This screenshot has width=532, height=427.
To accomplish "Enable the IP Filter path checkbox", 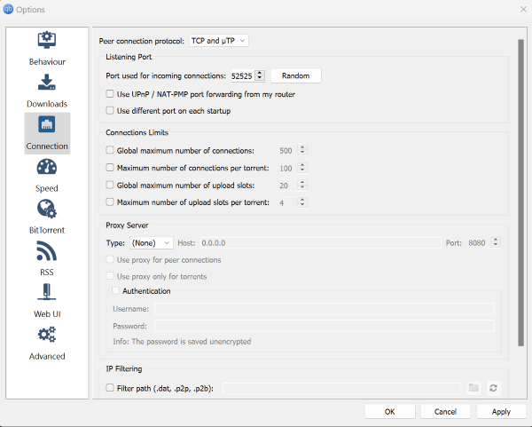I will pos(110,388).
